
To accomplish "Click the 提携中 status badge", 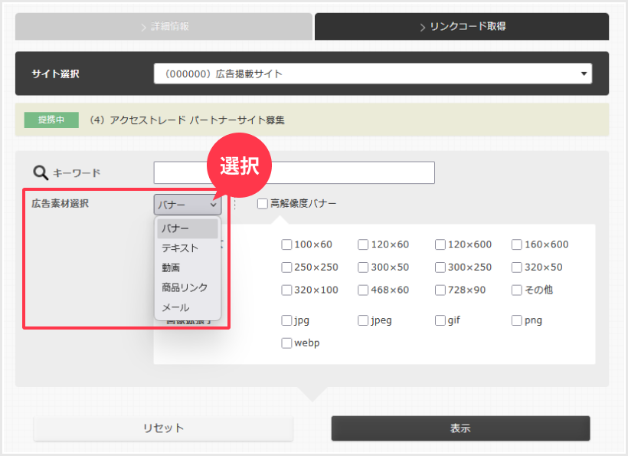I will 51,120.
